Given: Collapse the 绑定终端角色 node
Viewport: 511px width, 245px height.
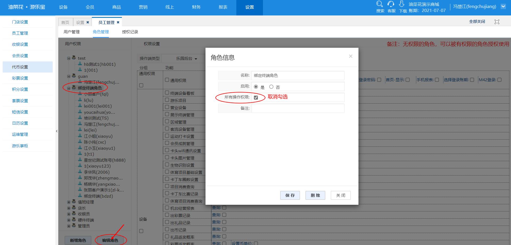Looking at the screenshot, I should [69, 88].
